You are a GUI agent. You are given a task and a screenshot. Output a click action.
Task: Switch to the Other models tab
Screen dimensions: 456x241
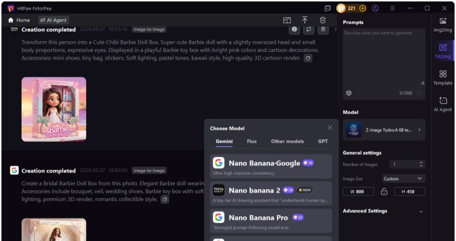(x=288, y=141)
